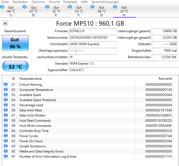Open the Festplatte menu
This screenshot has height=166, width=179.
70,2
